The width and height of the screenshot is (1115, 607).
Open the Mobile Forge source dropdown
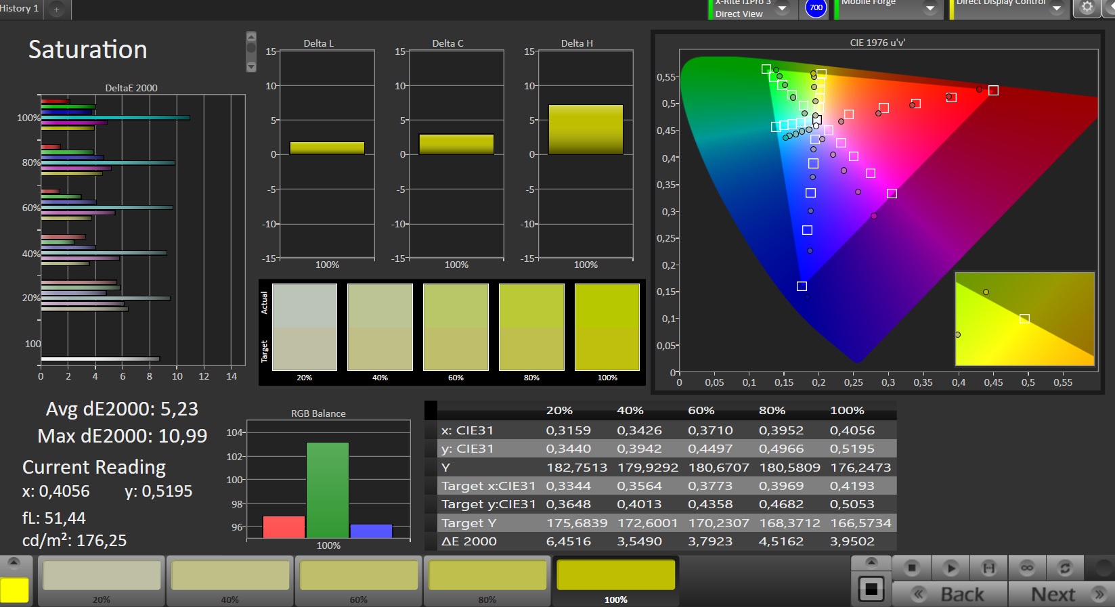click(x=930, y=8)
